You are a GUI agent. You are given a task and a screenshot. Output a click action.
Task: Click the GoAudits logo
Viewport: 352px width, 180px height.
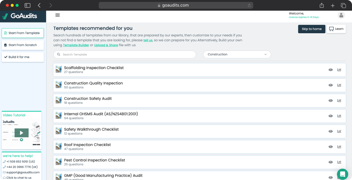point(19,16)
